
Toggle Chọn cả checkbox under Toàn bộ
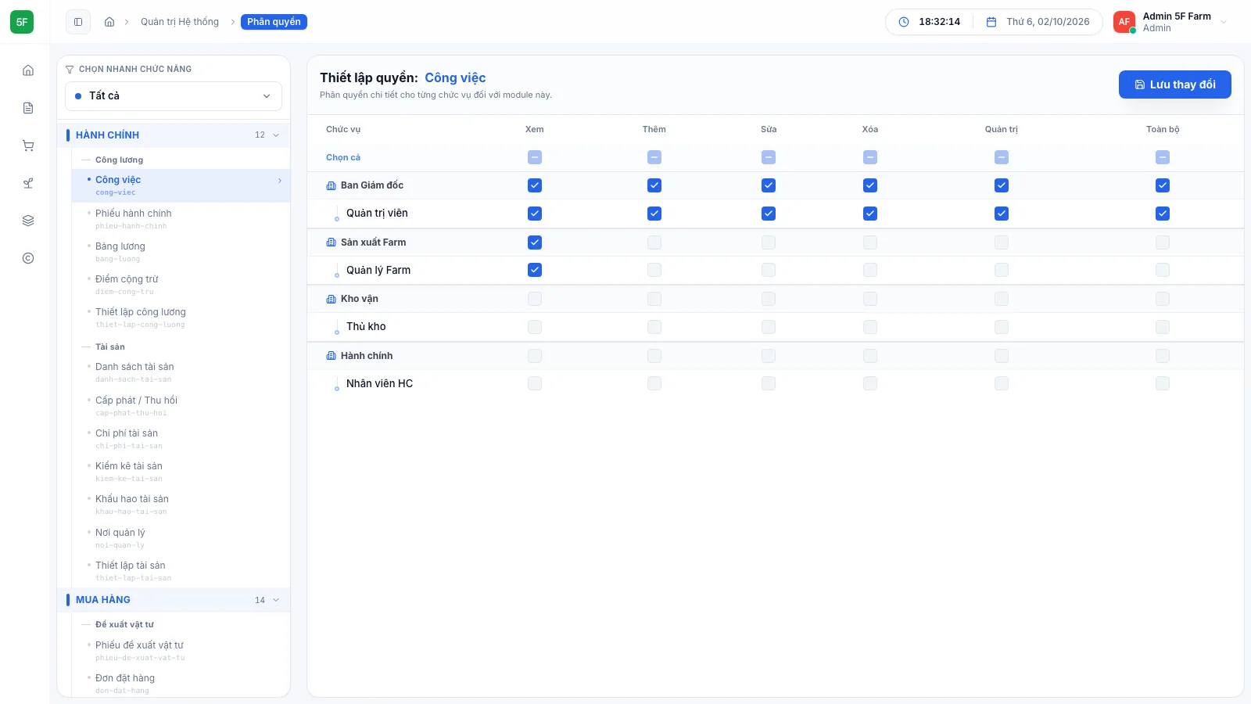point(1163,157)
